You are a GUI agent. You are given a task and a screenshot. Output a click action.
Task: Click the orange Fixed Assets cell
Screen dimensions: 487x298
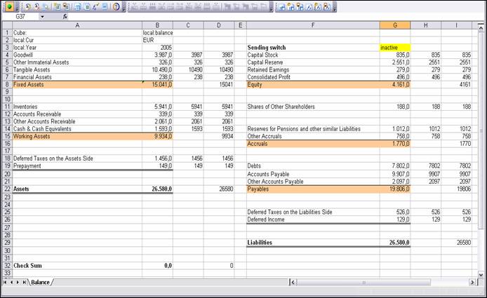point(76,84)
